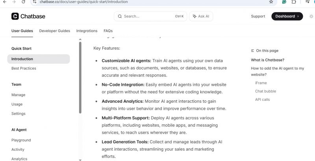
Task: Open the Ask AI button
Action: (201, 16)
